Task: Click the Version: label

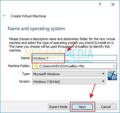Action: click(x=25, y=81)
